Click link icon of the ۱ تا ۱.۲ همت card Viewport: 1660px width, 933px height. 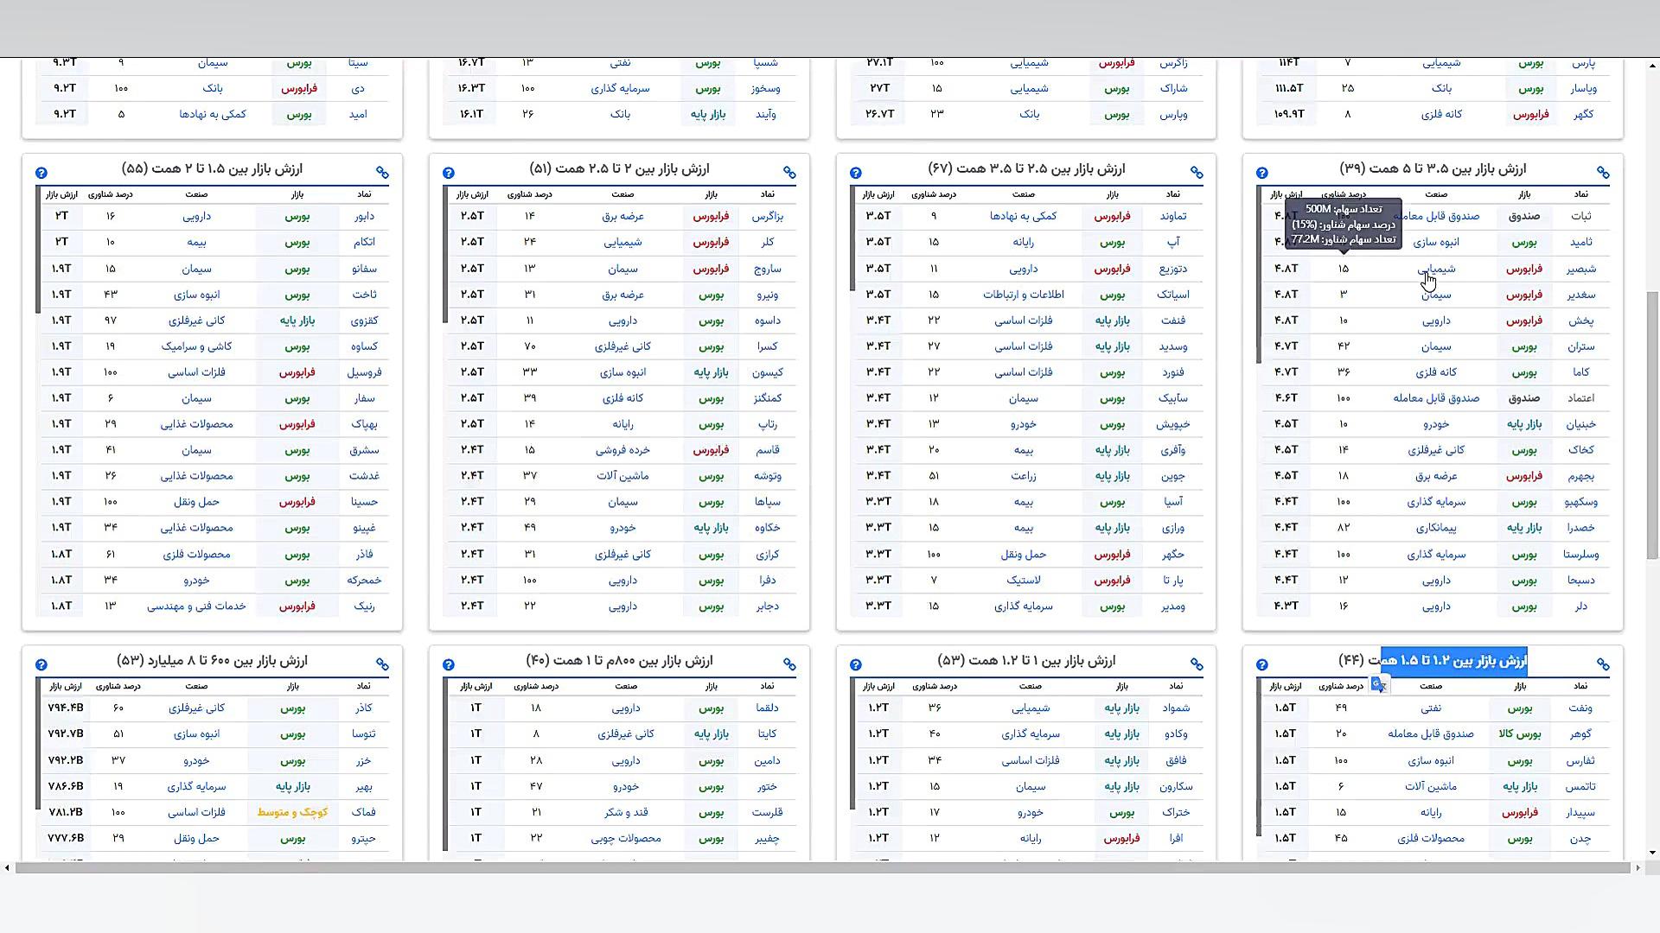point(1197,664)
